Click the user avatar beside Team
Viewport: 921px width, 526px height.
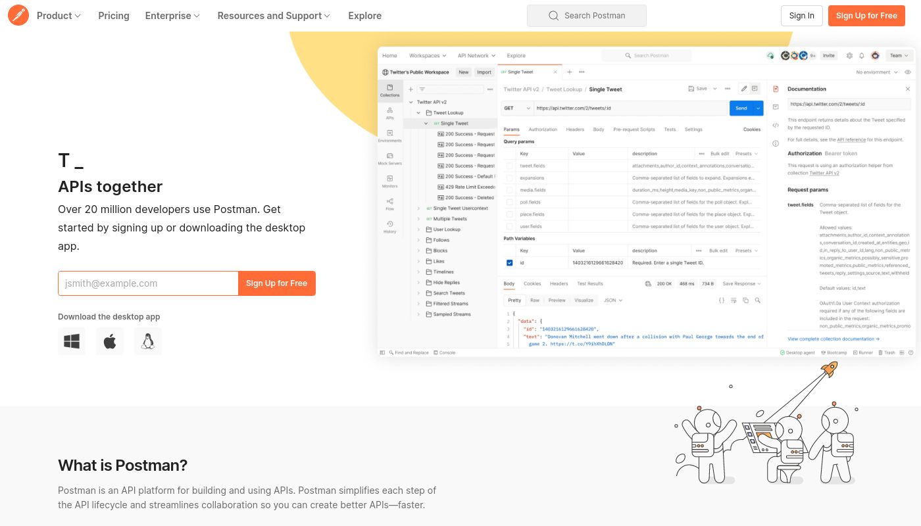pyautogui.click(x=875, y=56)
